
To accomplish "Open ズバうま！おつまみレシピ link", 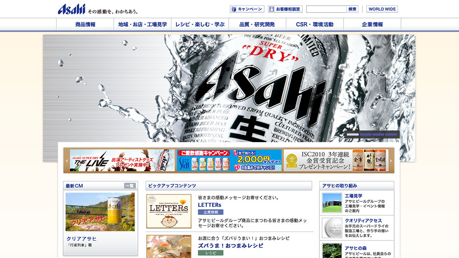I will 231,246.
